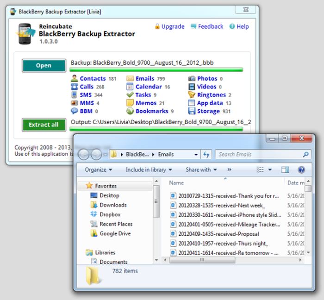The width and height of the screenshot is (324, 300).
Task: Click the MMS picture icon
Action: pyautogui.click(x=74, y=103)
